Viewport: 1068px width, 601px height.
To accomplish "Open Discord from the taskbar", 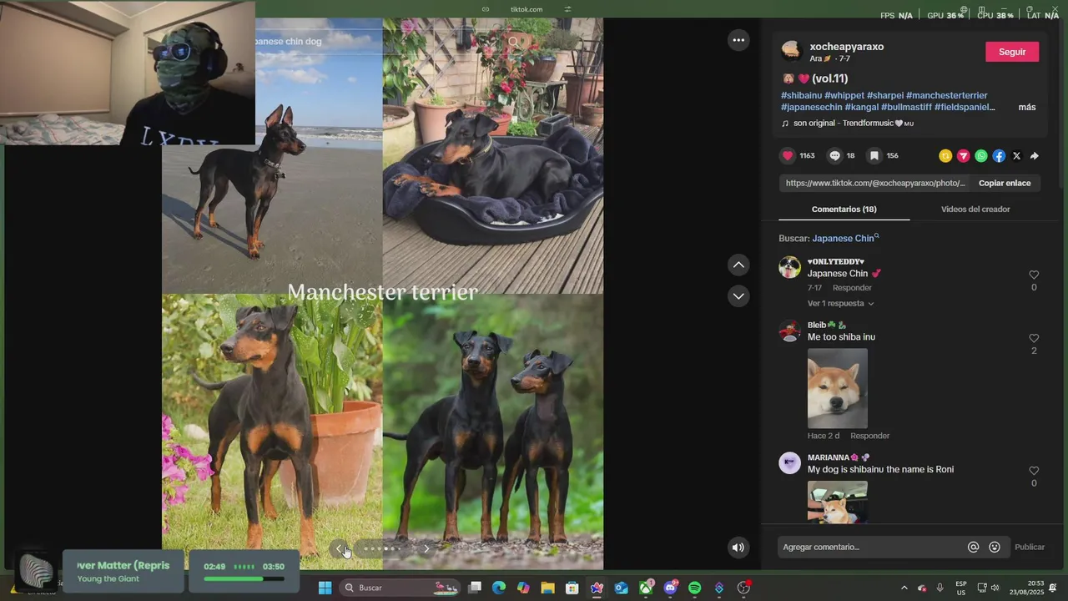I will (670, 588).
